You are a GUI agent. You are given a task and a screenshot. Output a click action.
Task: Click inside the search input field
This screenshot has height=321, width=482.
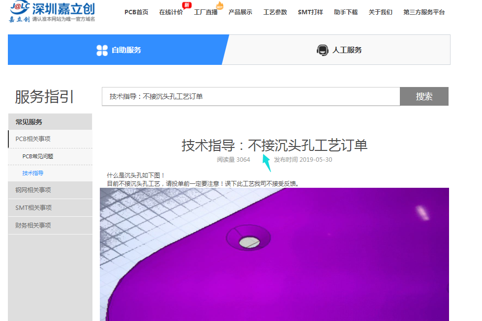[246, 96]
